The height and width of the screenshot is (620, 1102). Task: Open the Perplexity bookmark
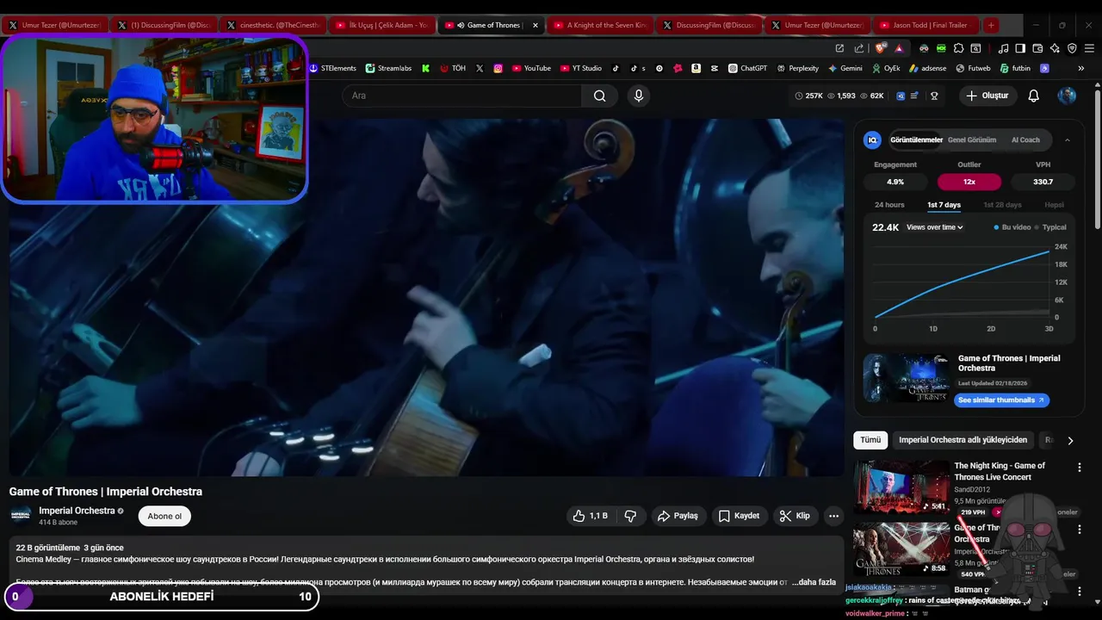tap(797, 68)
